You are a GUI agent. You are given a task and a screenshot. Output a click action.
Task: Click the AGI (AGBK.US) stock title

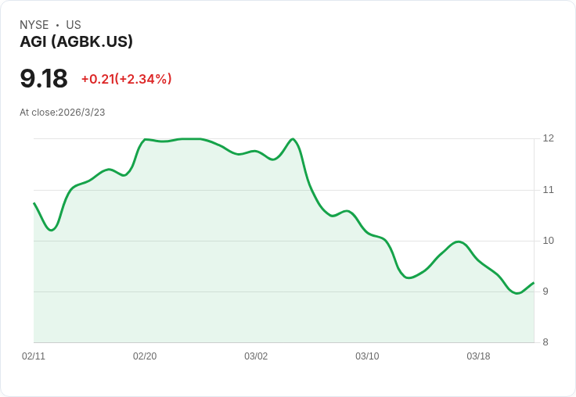point(76,41)
